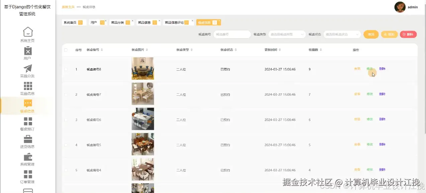Sort by the 收藏数 column arrows

click(321, 50)
